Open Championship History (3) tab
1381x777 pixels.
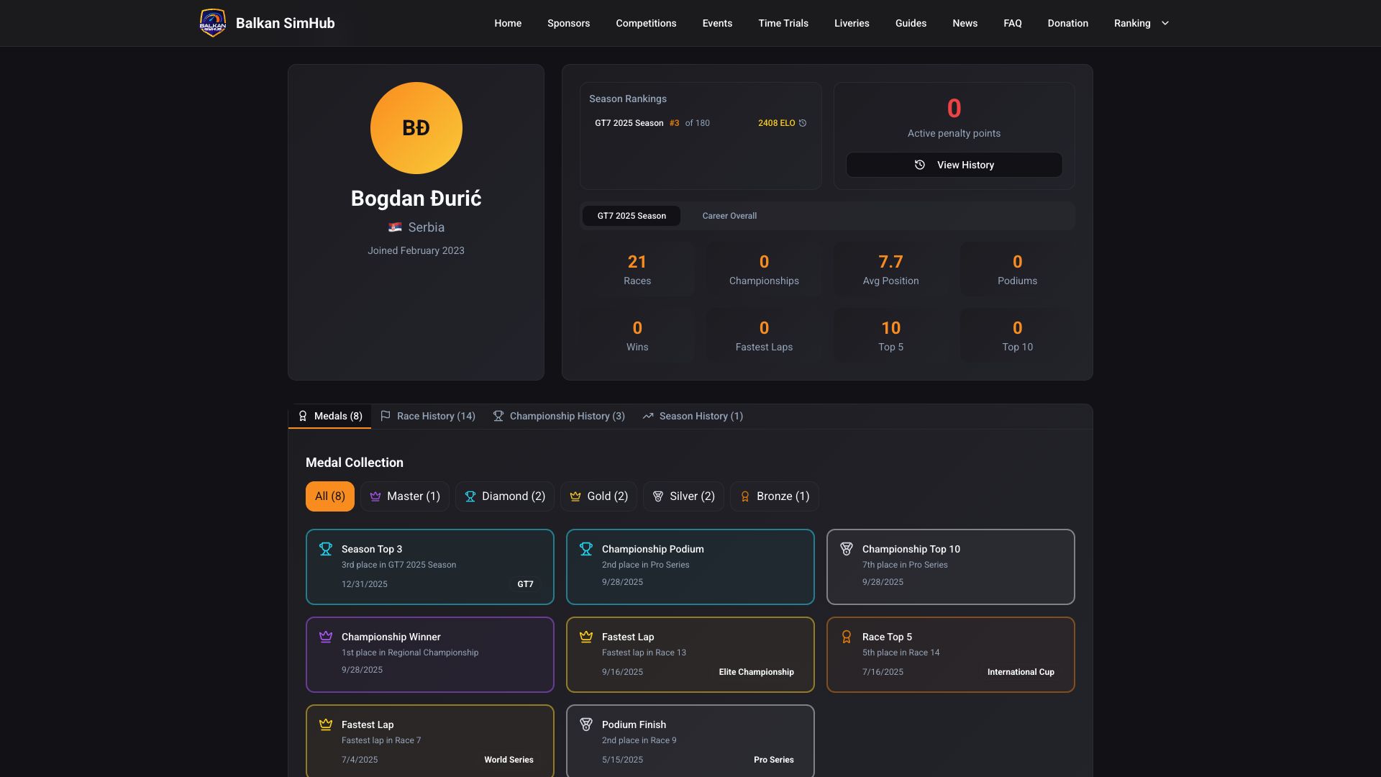(x=559, y=416)
